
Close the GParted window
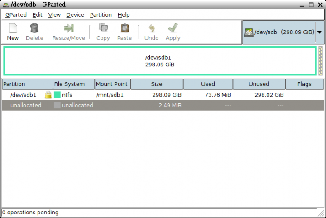[x=321, y=5]
